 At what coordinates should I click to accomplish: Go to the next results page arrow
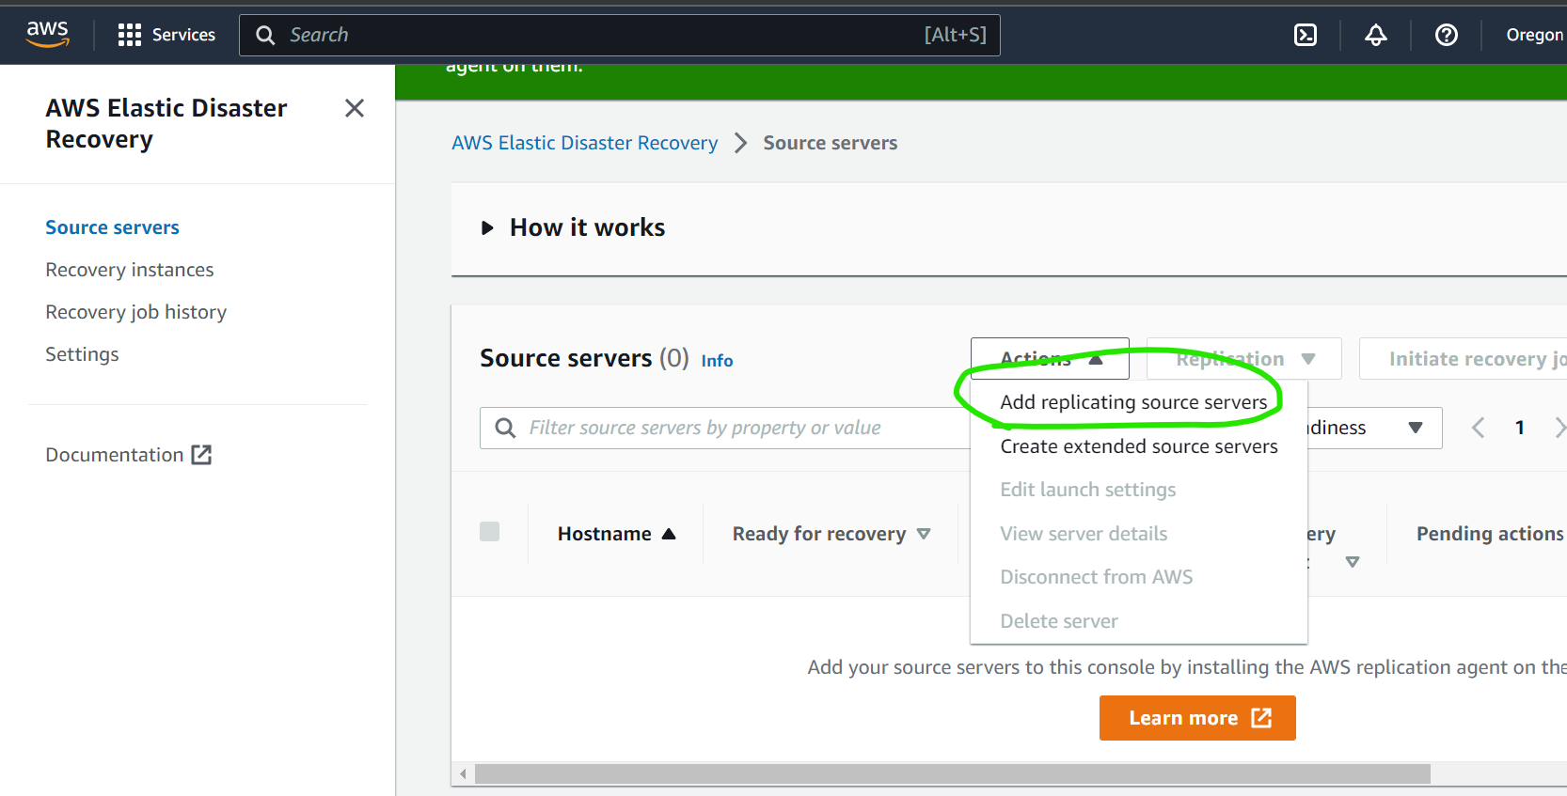click(1559, 428)
